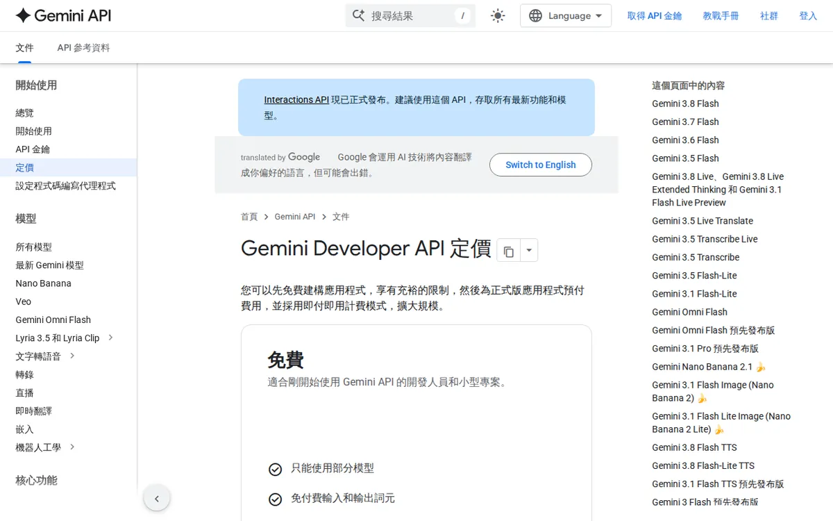
Task: Jump to Gemini 3.8 Live section link
Action: pos(718,190)
